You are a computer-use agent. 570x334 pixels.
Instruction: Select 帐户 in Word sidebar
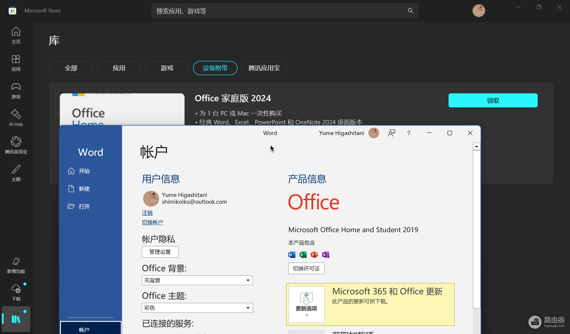pyautogui.click(x=91, y=328)
